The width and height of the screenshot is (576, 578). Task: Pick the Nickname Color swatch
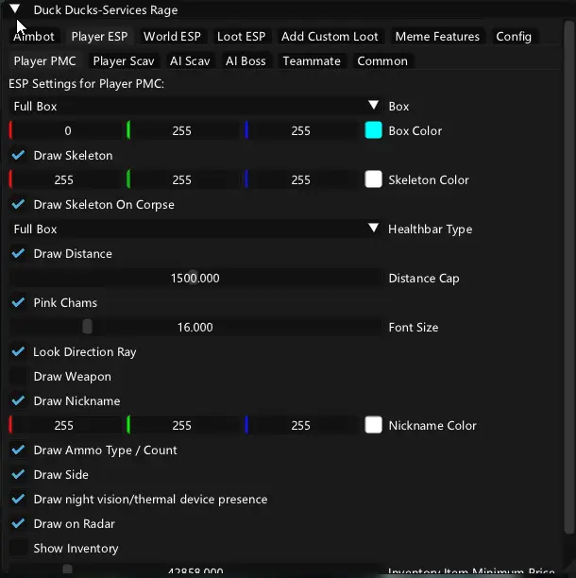coord(373,426)
